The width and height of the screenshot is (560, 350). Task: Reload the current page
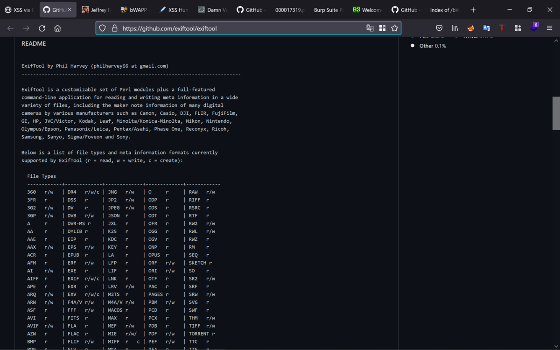coord(42,28)
